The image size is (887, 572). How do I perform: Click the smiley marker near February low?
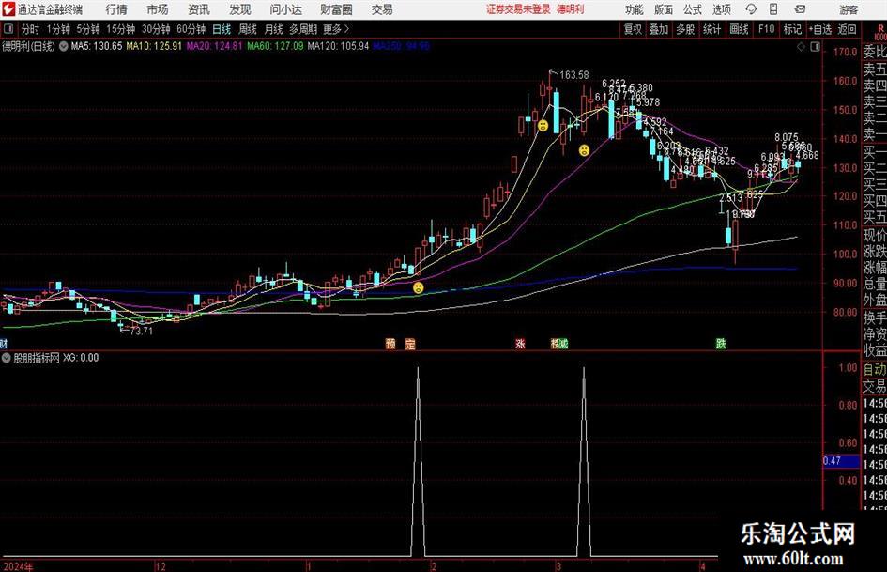tap(418, 287)
